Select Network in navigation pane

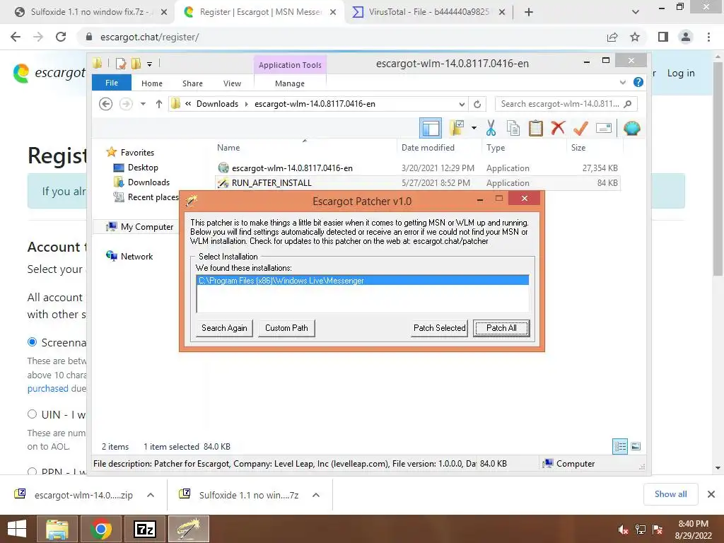[136, 256]
